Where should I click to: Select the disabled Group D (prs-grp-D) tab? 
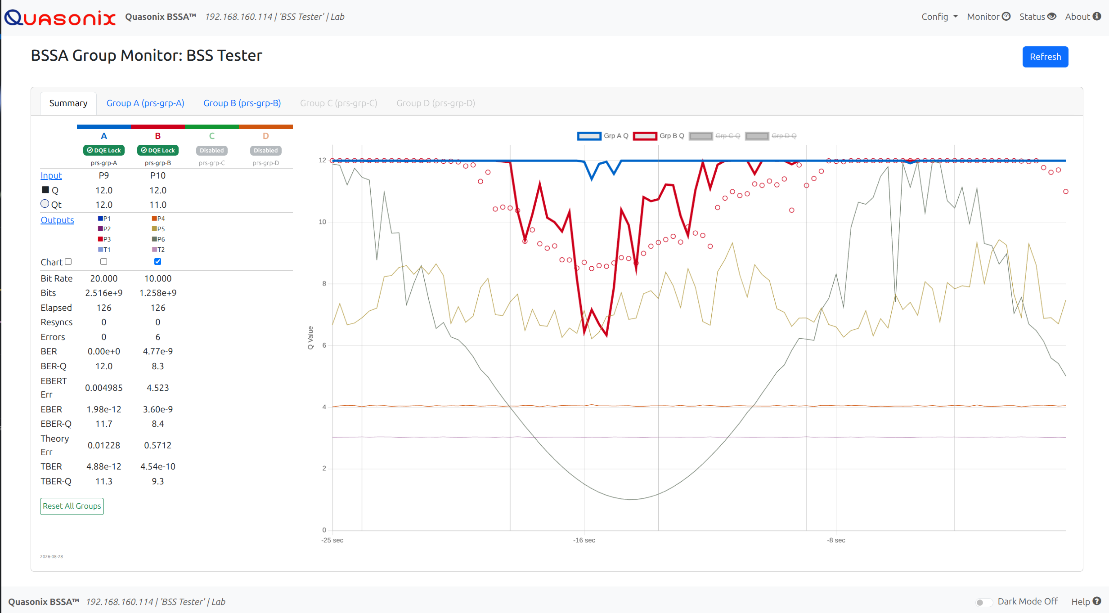tap(436, 103)
